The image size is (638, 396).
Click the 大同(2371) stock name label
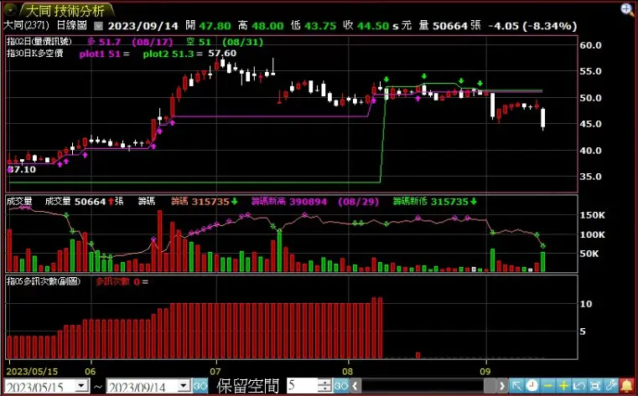pos(26,26)
